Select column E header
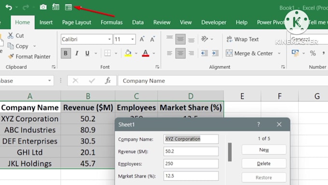 coord(242,96)
